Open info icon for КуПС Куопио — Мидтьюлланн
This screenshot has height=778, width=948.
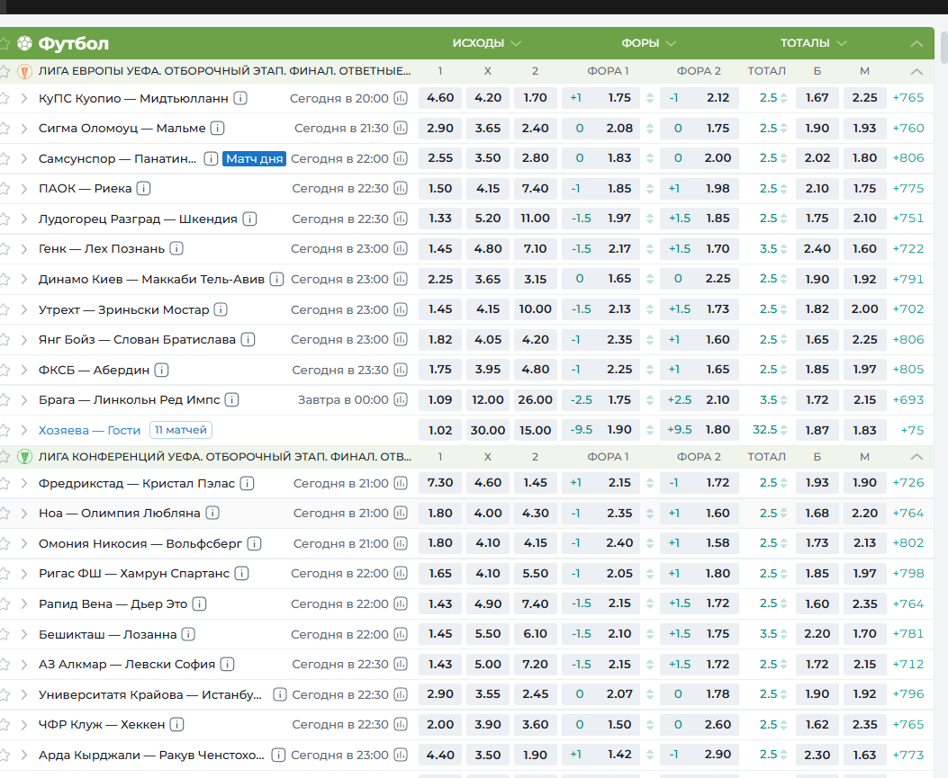pyautogui.click(x=240, y=98)
